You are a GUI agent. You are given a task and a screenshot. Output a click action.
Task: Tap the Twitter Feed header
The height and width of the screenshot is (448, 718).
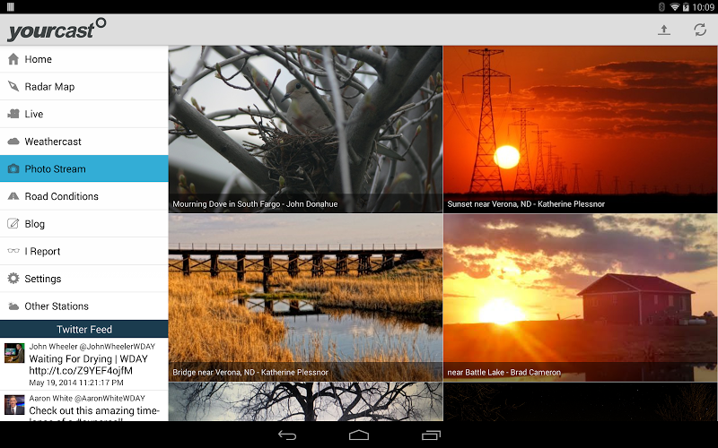84,329
